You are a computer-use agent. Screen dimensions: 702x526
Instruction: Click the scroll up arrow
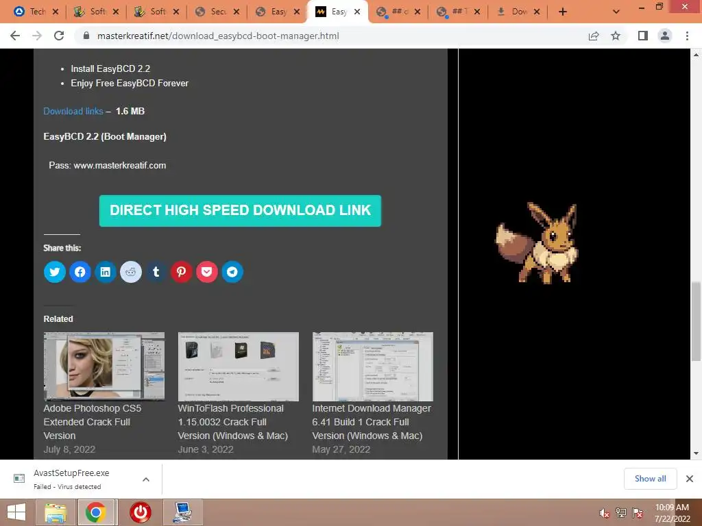[x=696, y=55]
